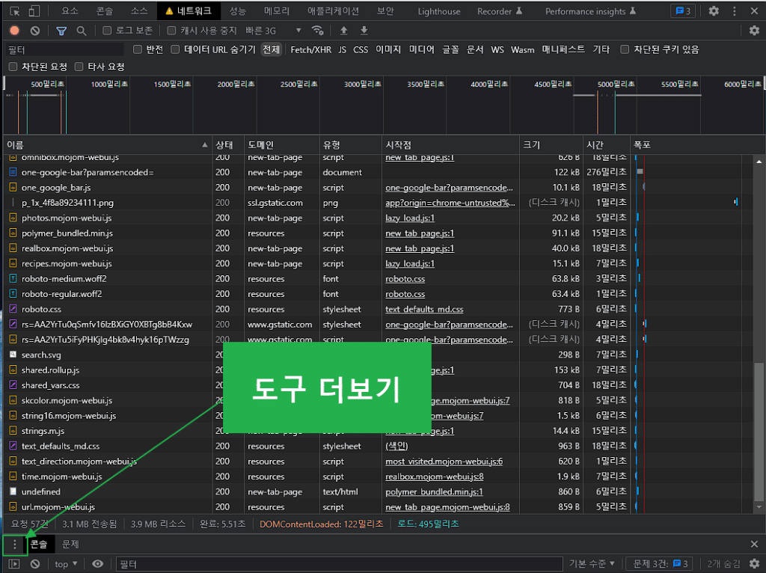
Task: Toggle the device toolbar icon
Action: click(x=34, y=11)
